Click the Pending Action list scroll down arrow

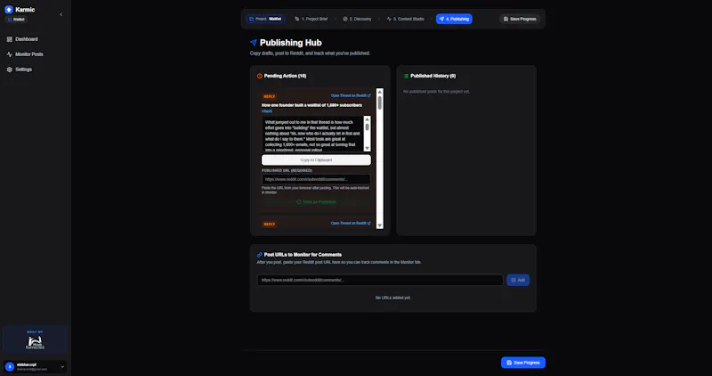pyautogui.click(x=380, y=225)
